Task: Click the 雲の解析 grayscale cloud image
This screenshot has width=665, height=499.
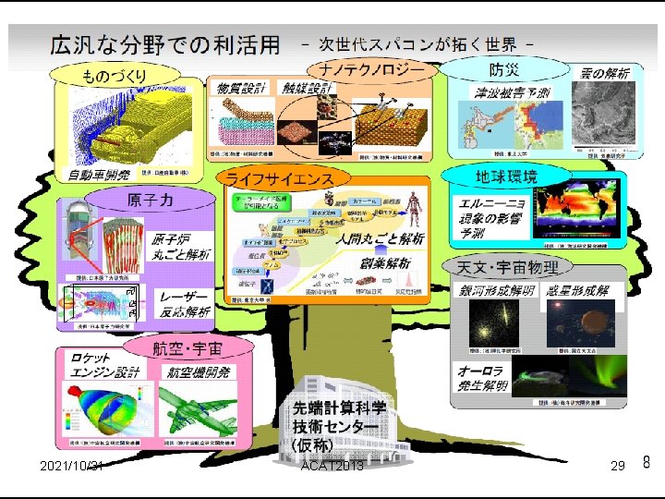Action: pyautogui.click(x=604, y=114)
